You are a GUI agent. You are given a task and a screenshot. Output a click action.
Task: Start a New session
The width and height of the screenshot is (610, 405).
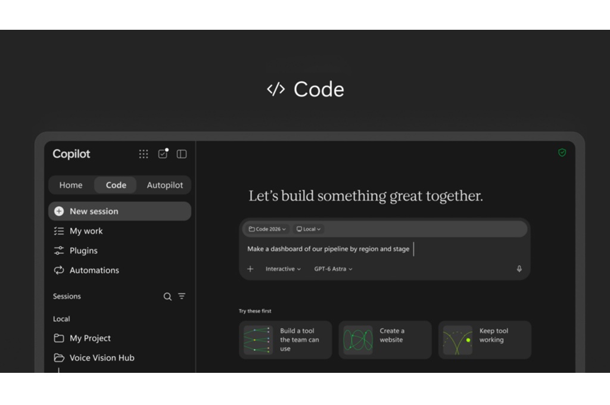pyautogui.click(x=120, y=211)
